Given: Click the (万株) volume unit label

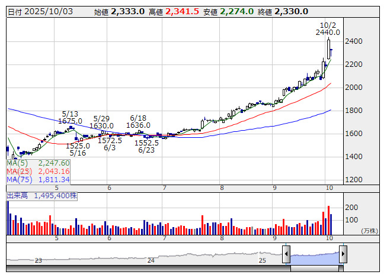Looking at the screenshot, I should coord(369,231).
